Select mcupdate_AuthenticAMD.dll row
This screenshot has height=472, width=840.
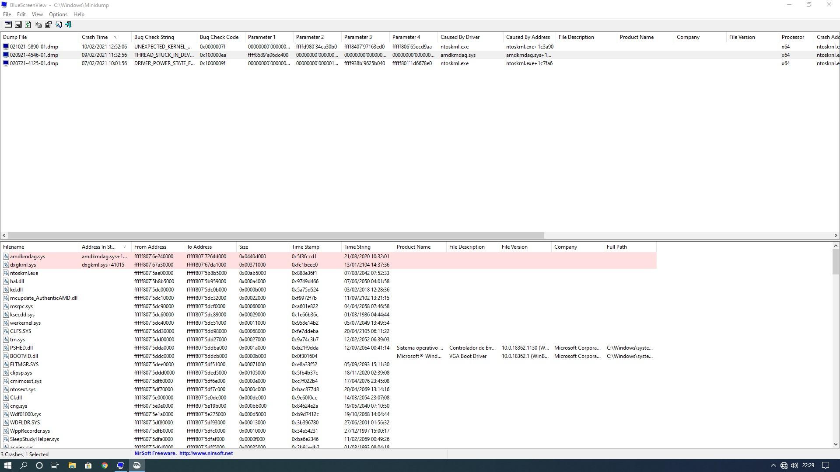click(x=328, y=298)
